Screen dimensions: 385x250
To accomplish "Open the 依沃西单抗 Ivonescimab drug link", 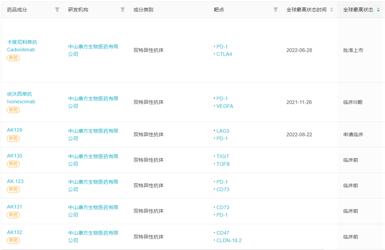I will tap(21, 98).
